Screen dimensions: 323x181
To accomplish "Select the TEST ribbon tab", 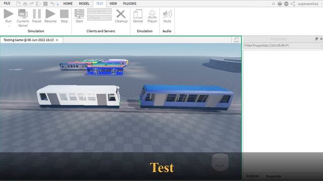I will point(99,4).
